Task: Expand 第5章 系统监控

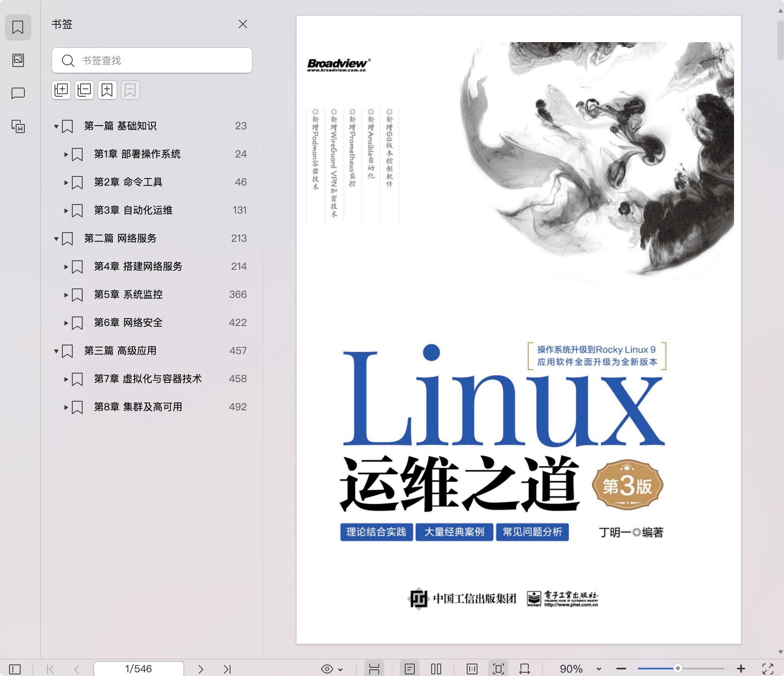Action: 66,295
